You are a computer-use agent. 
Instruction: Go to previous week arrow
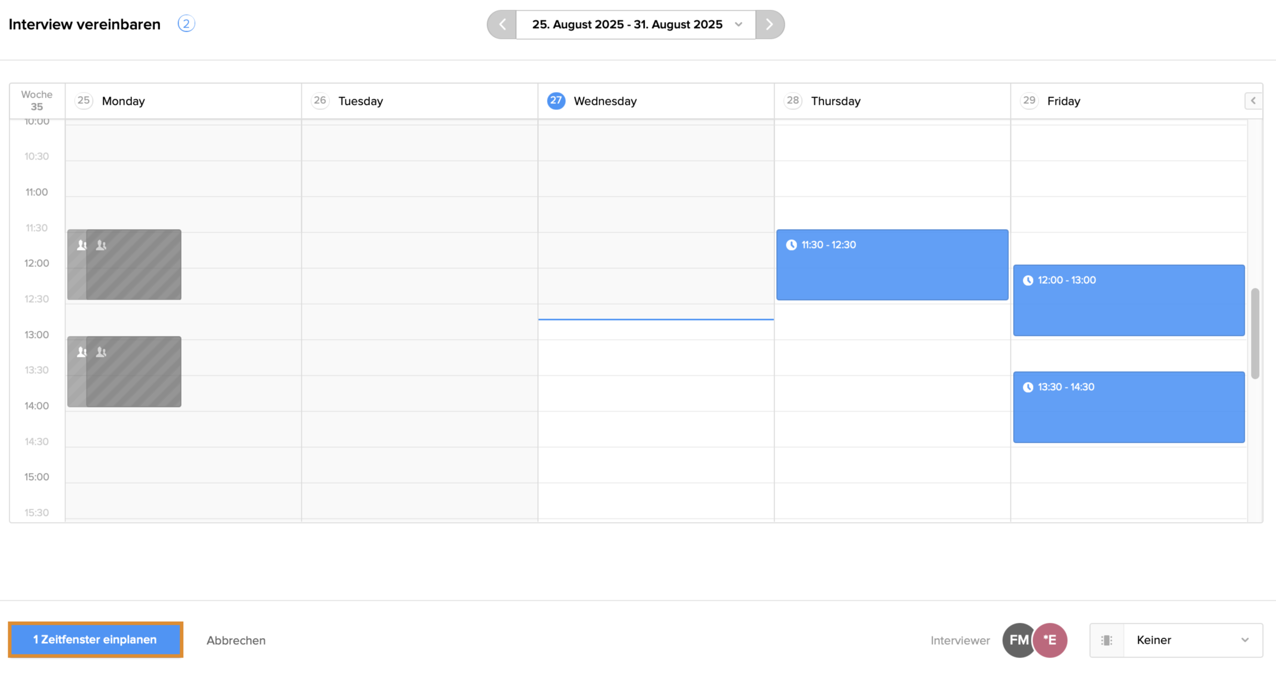point(502,25)
